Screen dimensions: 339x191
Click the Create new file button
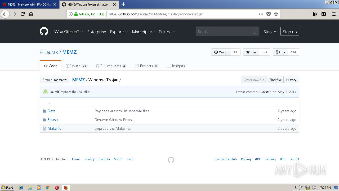click(254, 80)
